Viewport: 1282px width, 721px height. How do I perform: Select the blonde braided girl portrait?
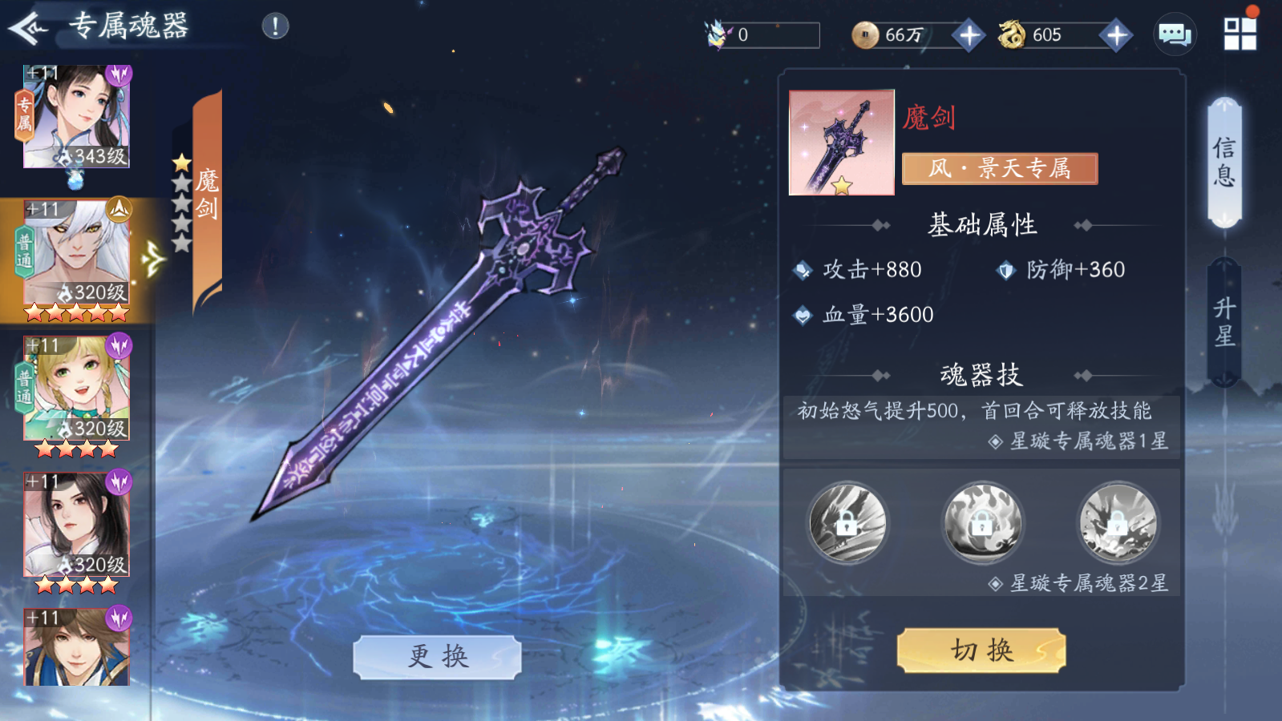click(76, 393)
